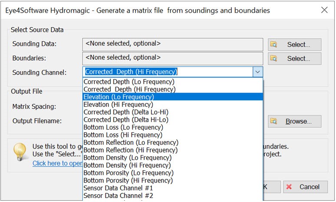The image size is (336, 202).
Task: Pick Corrected Depth (Delta Hi-Lo)
Action: pyautogui.click(x=173, y=119)
